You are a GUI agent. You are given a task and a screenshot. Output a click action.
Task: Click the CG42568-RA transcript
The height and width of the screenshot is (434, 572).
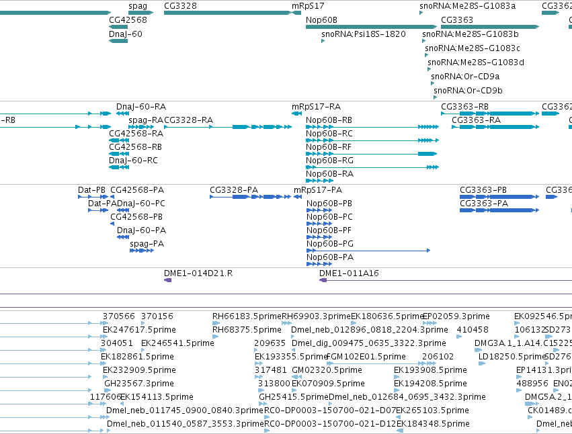tap(119, 140)
